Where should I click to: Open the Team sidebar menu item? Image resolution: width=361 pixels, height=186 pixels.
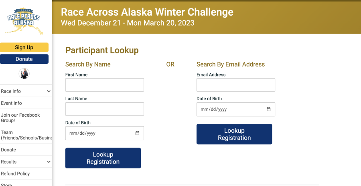pos(26,135)
